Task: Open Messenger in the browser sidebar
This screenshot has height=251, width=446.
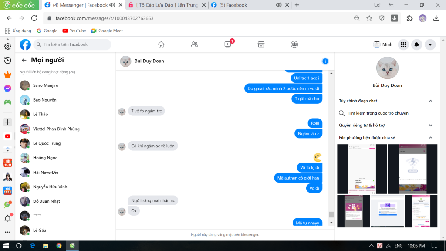Action: pos(7,88)
